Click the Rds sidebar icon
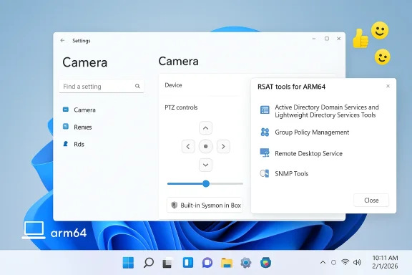 pyautogui.click(x=66, y=144)
